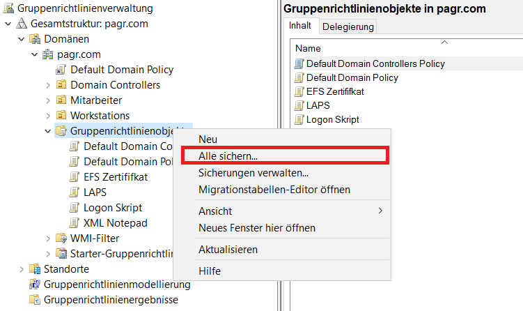Click the Gruppenrichtlinienergebnisse icon

[35, 300]
